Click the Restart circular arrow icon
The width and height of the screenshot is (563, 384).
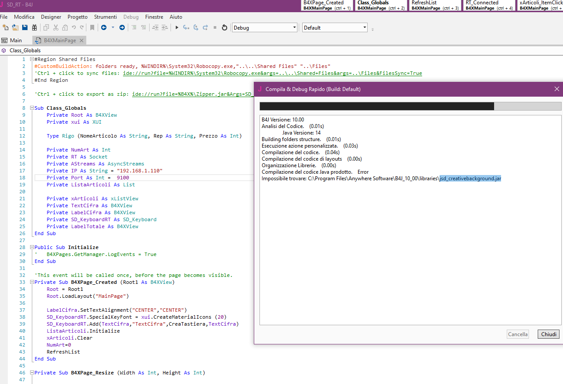(x=225, y=27)
